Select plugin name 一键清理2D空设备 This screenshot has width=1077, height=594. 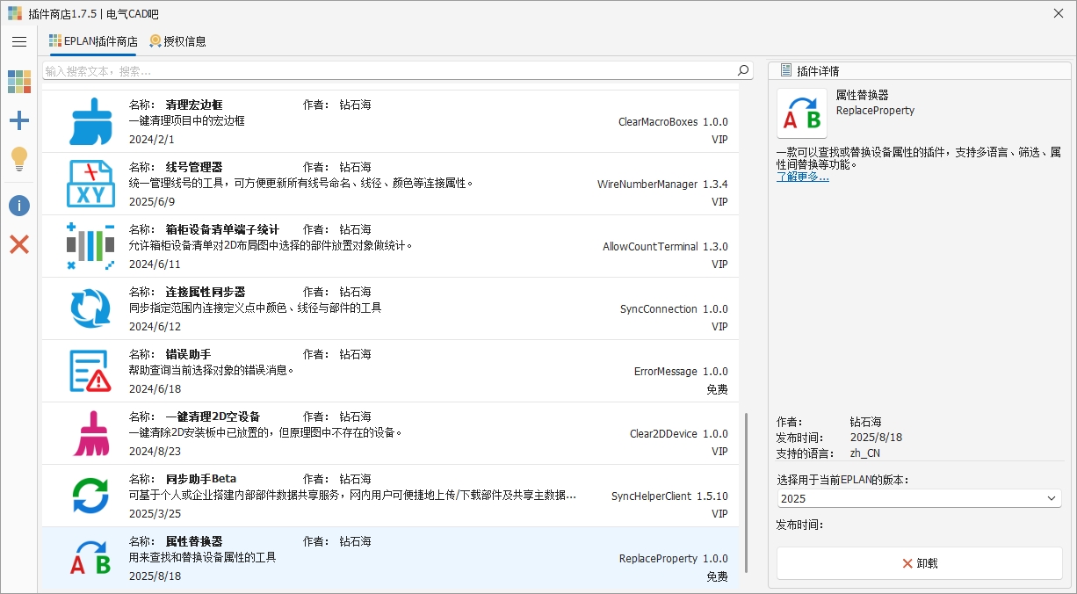pyautogui.click(x=213, y=417)
